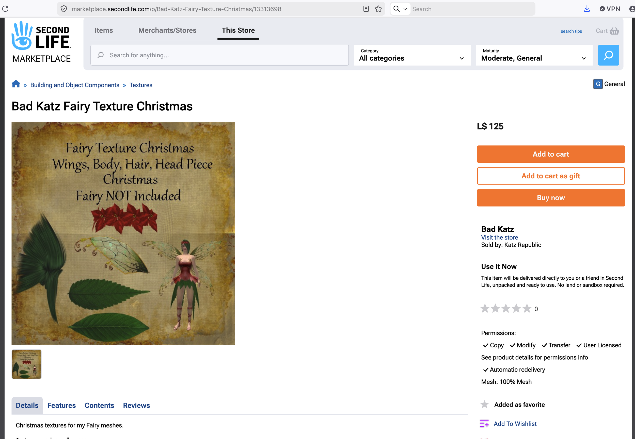Click the Added as favorite label
The height and width of the screenshot is (439, 635).
[519, 404]
